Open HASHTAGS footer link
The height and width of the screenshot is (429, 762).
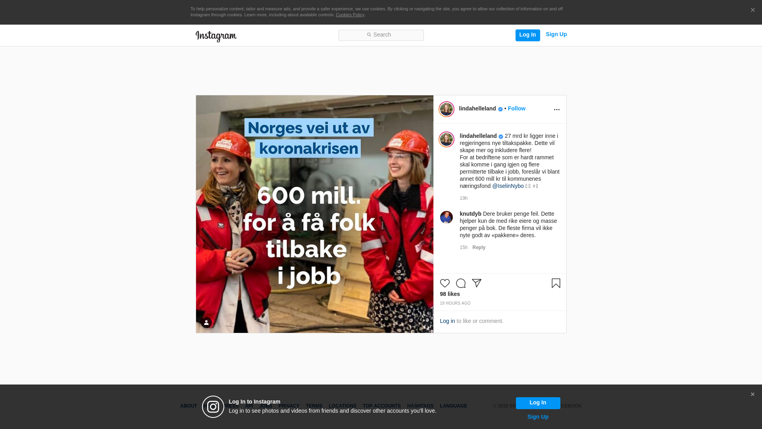(x=420, y=406)
